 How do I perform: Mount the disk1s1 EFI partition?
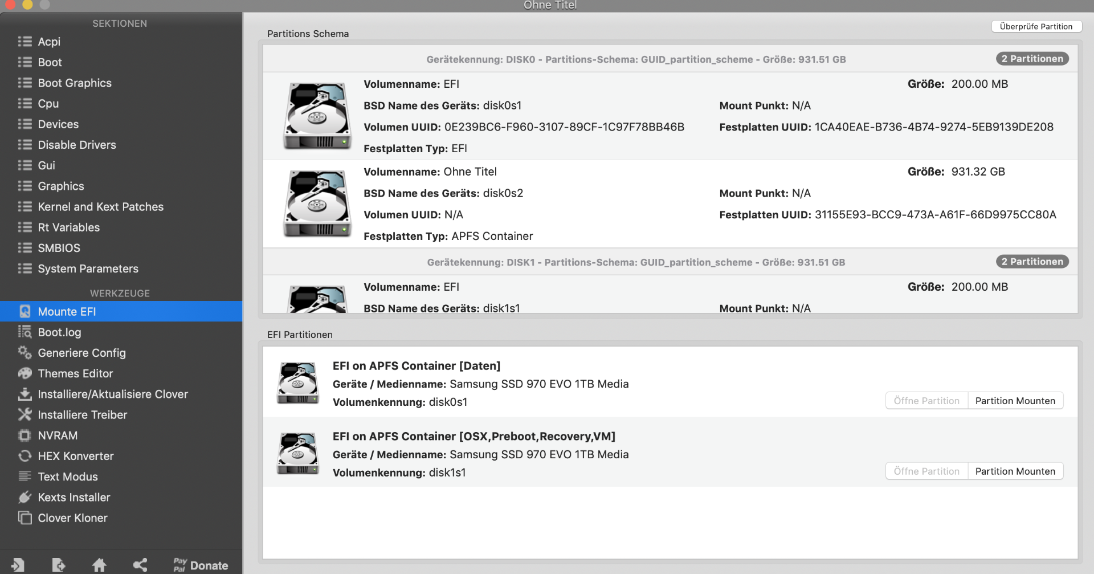click(x=1015, y=471)
